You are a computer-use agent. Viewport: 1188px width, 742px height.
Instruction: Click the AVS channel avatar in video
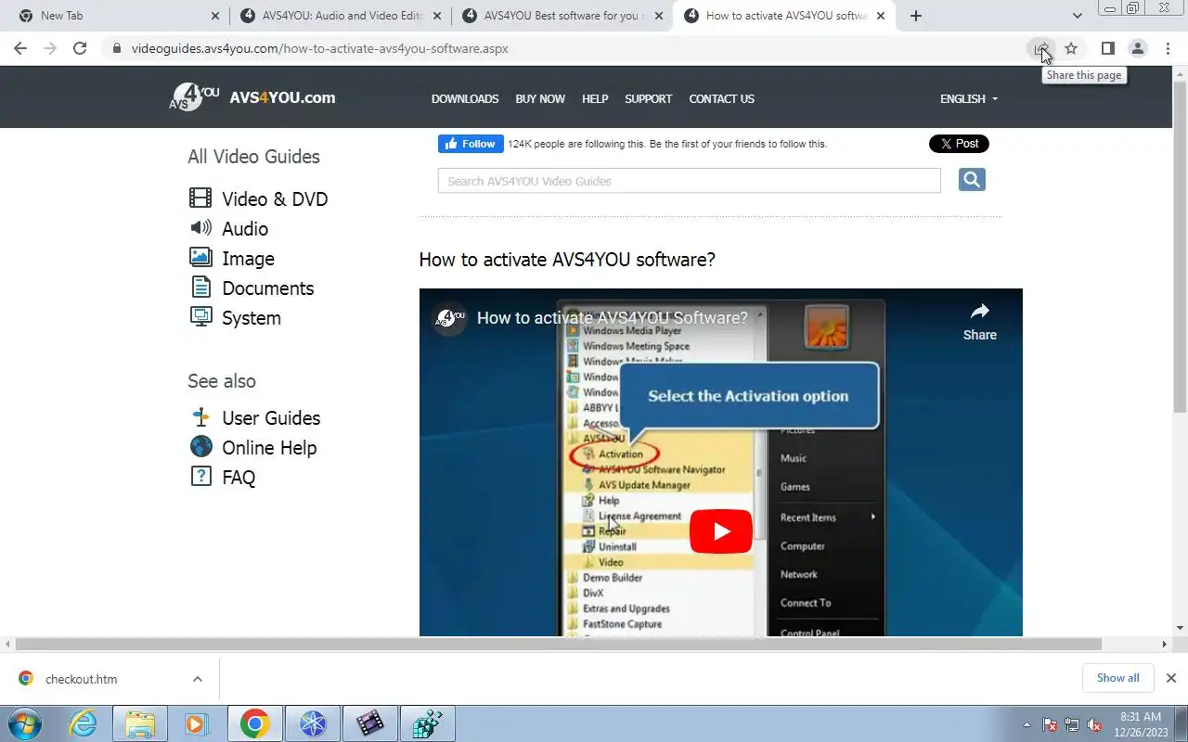(x=448, y=318)
